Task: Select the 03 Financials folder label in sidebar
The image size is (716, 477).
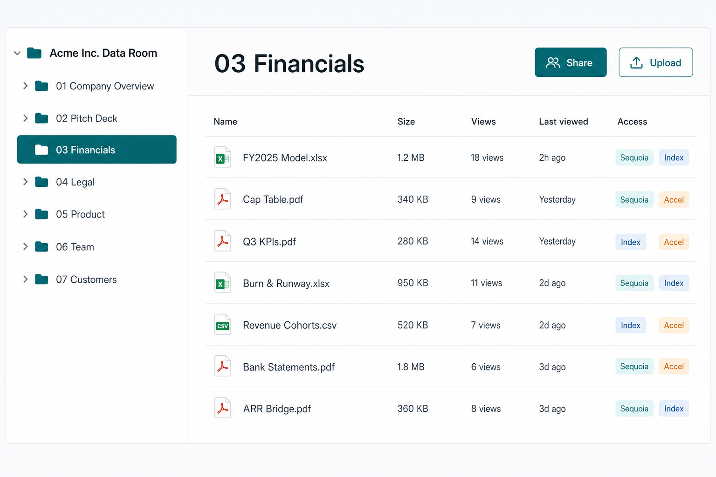Action: click(x=85, y=150)
